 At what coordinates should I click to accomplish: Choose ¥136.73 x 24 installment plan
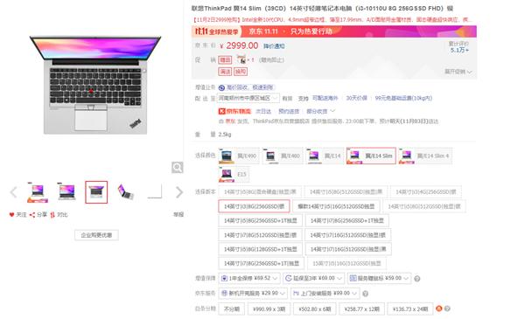point(410,309)
